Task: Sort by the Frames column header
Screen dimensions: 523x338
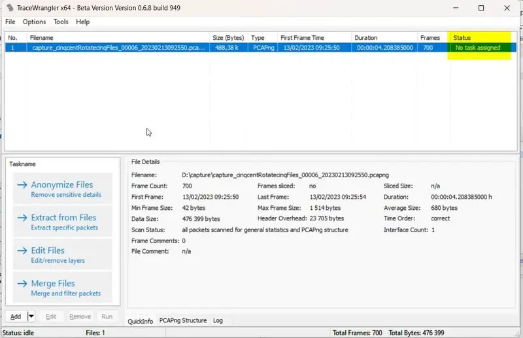Action: coord(432,38)
